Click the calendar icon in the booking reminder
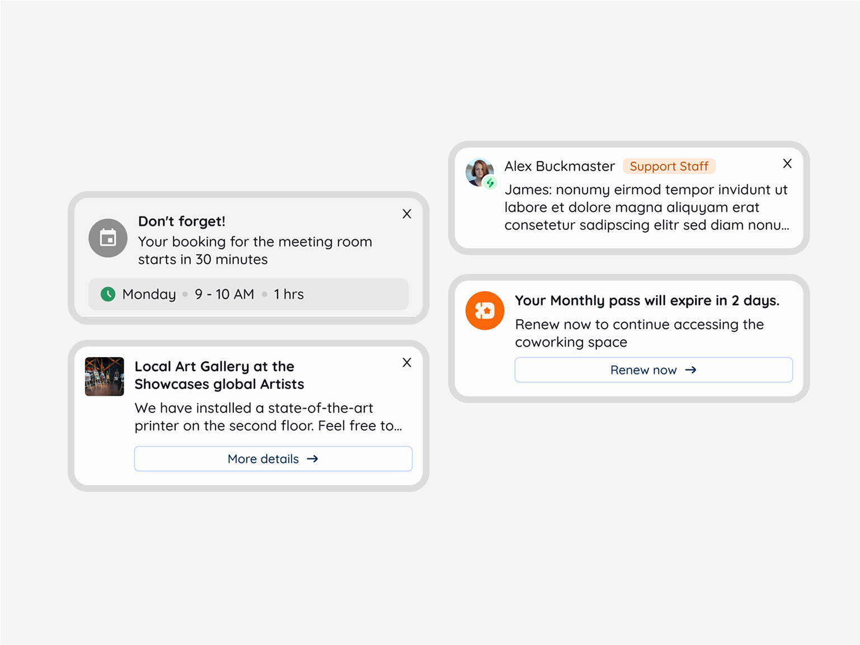This screenshot has width=860, height=645. (107, 238)
